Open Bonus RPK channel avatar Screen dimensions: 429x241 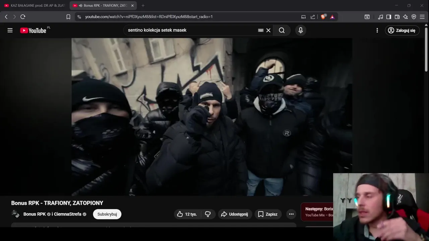coord(15,214)
